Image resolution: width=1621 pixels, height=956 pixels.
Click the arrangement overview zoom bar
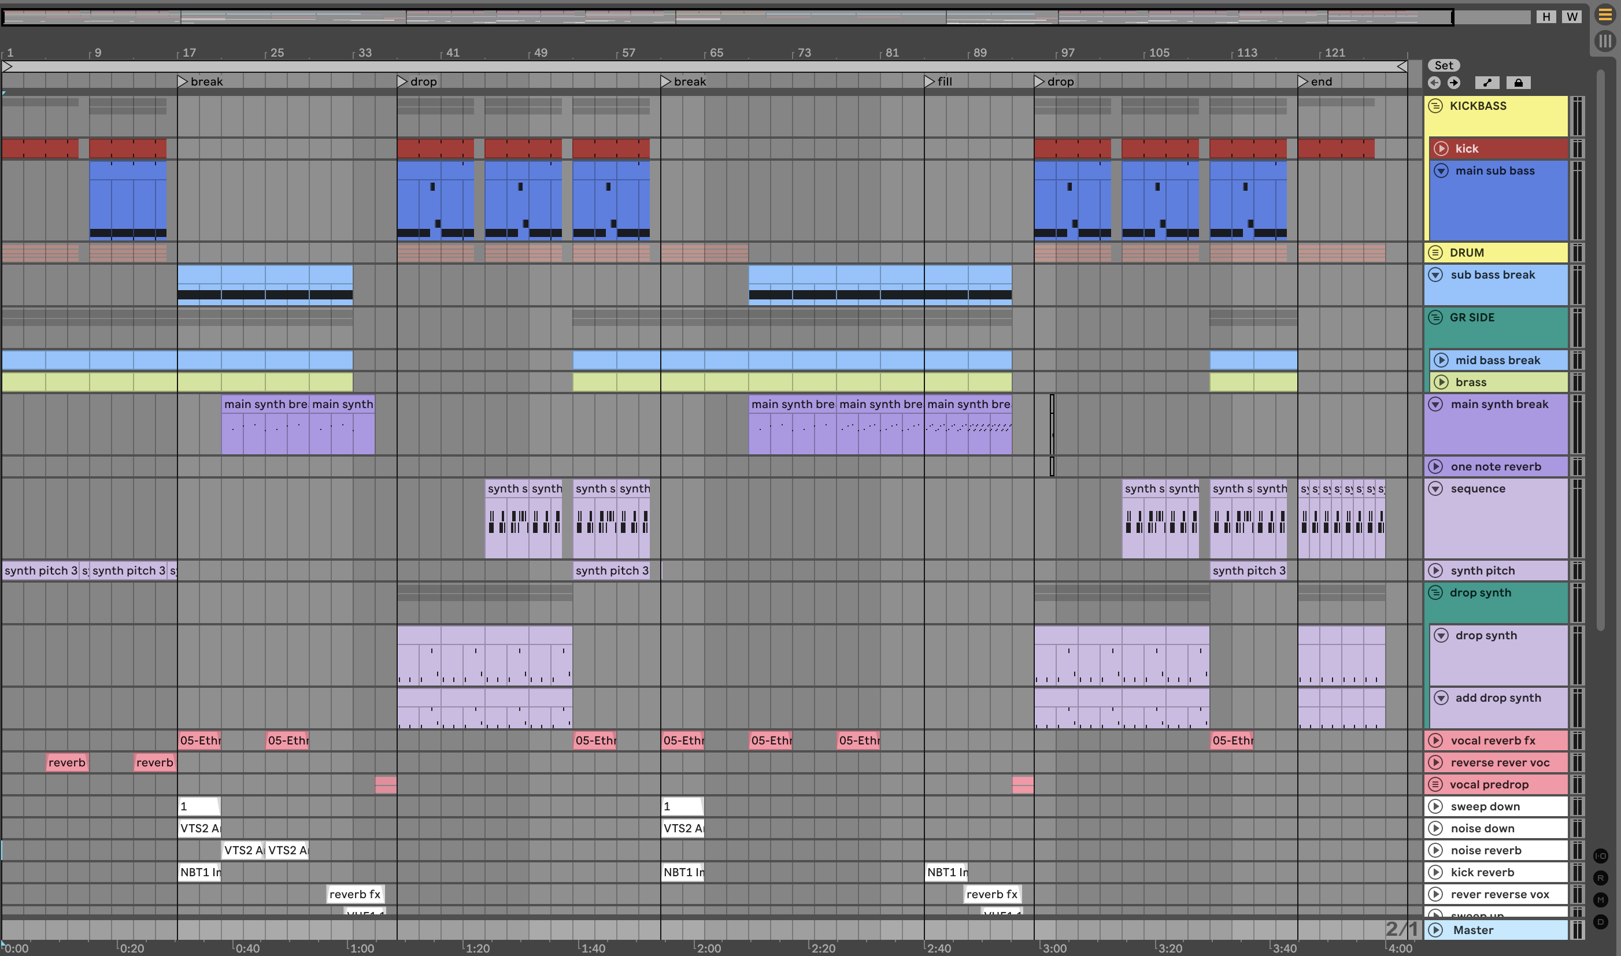(x=727, y=17)
